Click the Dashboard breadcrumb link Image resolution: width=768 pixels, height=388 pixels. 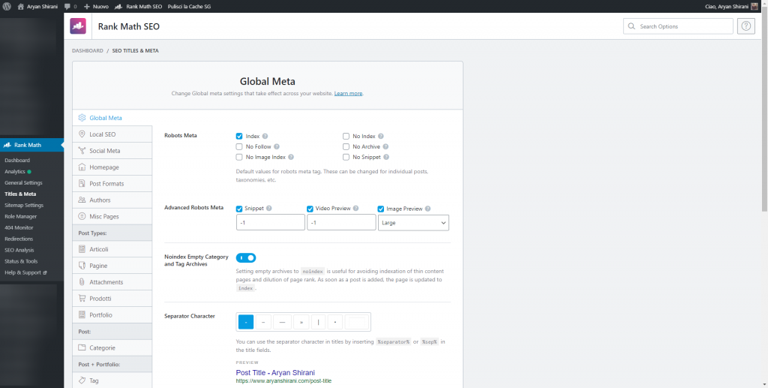[x=87, y=50]
